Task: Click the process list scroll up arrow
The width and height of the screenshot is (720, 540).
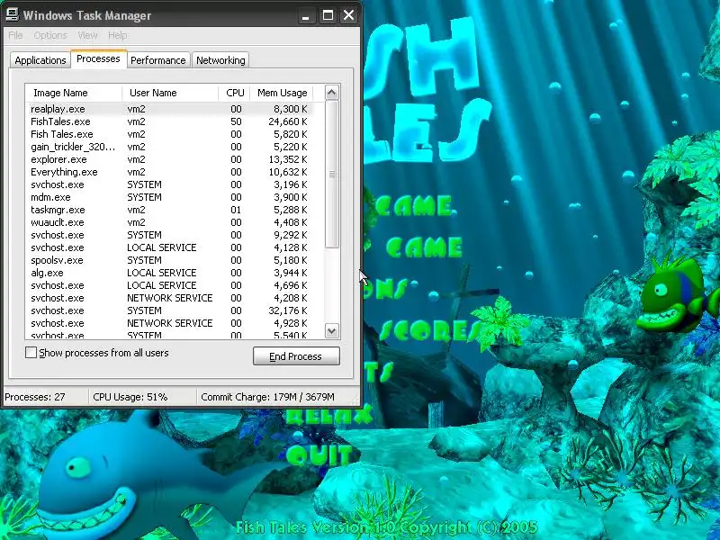Action: click(331, 93)
